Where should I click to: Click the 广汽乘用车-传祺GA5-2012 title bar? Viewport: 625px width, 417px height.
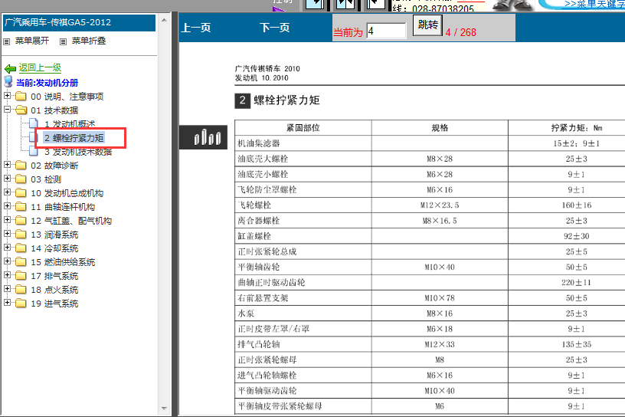coord(79,23)
